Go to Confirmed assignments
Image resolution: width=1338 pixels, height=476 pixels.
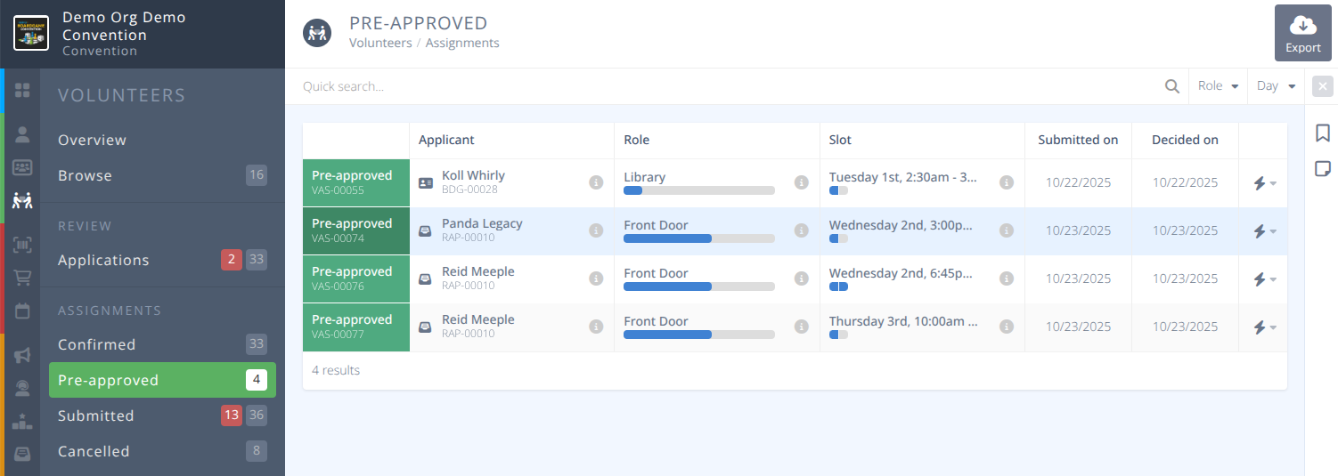click(97, 344)
